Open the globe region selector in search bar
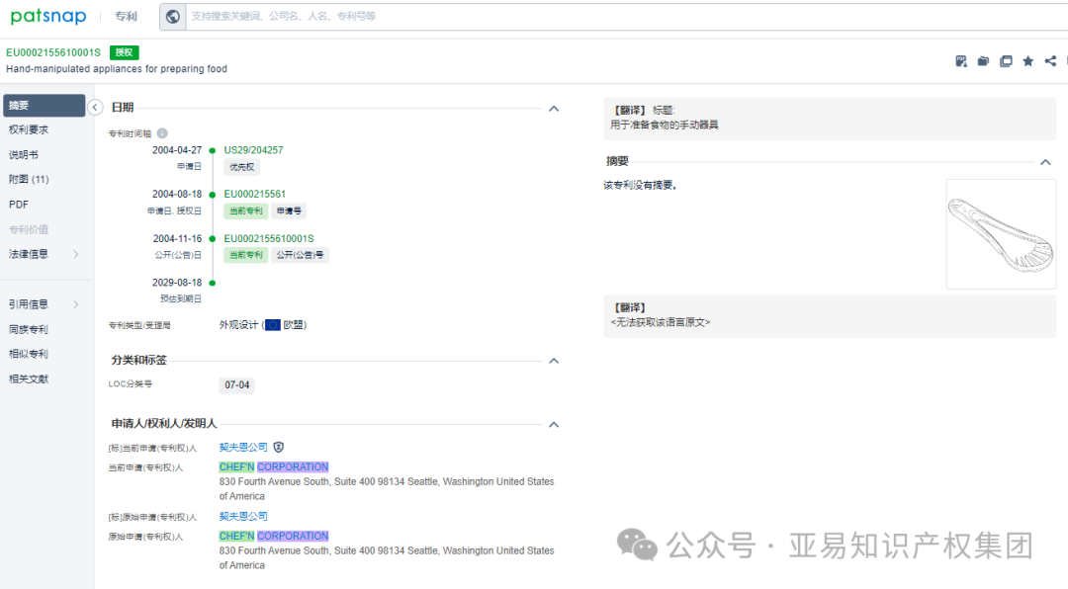The width and height of the screenshot is (1068, 589). tap(173, 17)
